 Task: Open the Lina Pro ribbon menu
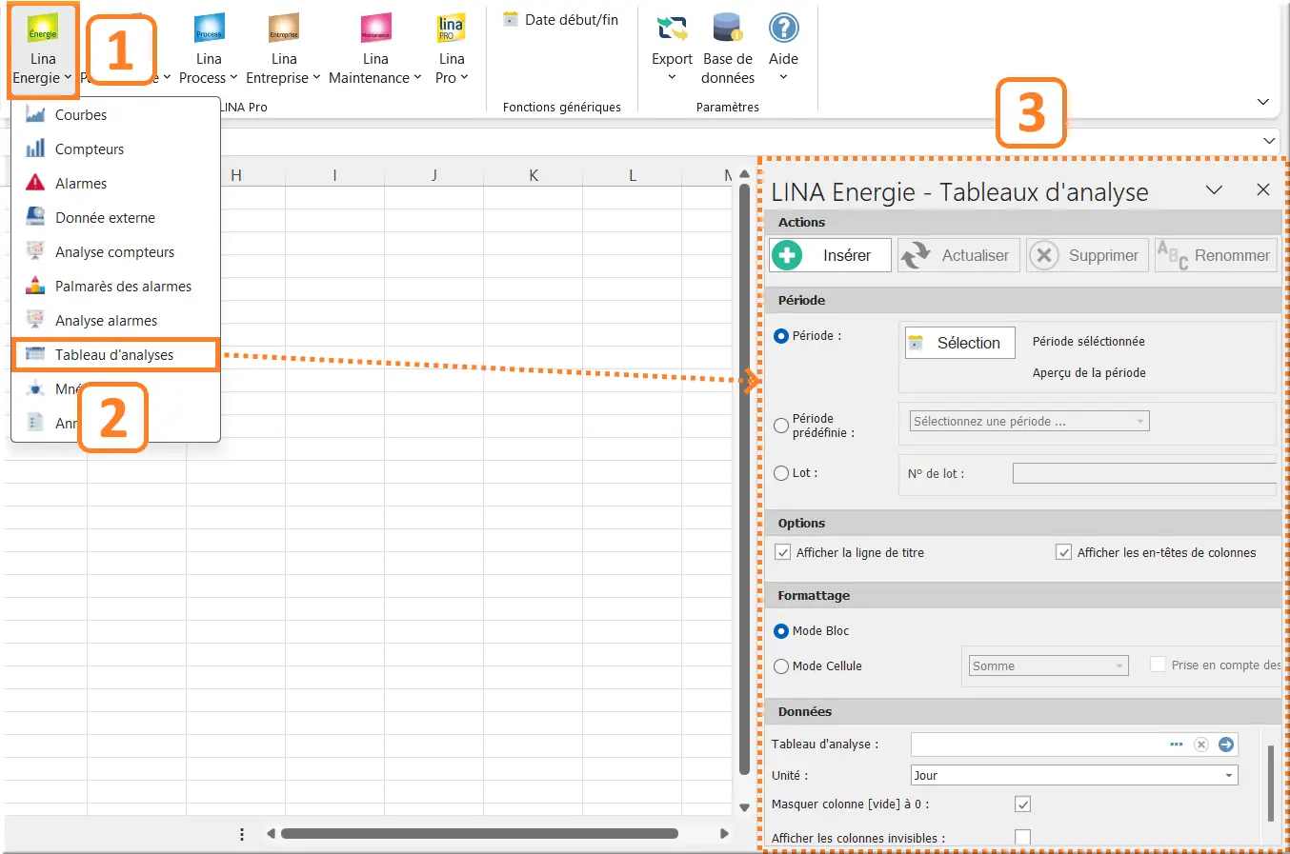tap(452, 50)
